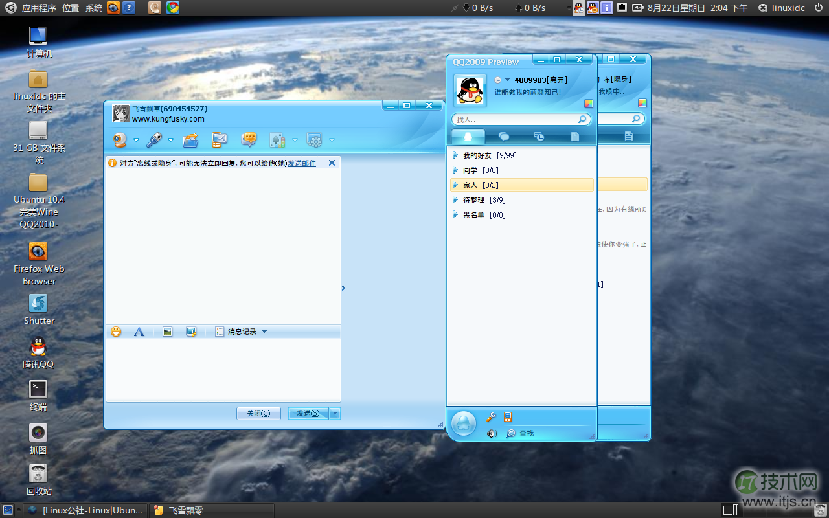Click the 发送(S) send button

click(308, 413)
